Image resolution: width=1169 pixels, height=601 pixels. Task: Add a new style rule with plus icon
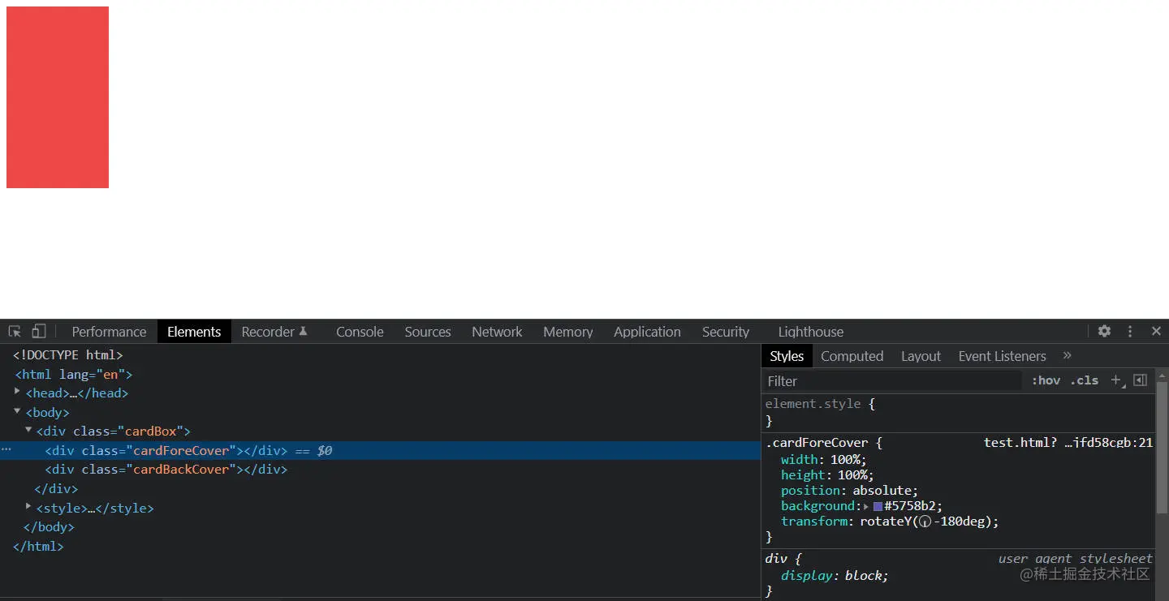tap(1117, 380)
